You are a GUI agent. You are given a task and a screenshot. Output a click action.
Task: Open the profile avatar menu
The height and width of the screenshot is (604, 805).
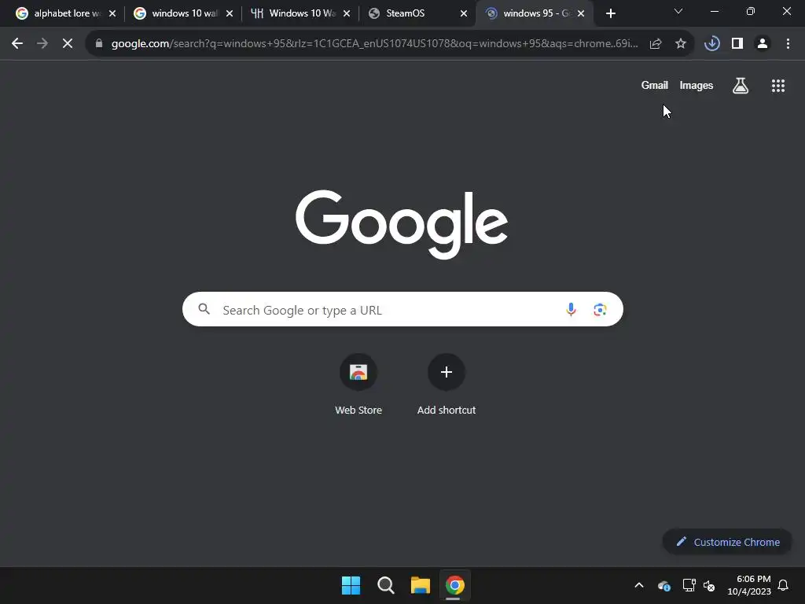click(763, 44)
